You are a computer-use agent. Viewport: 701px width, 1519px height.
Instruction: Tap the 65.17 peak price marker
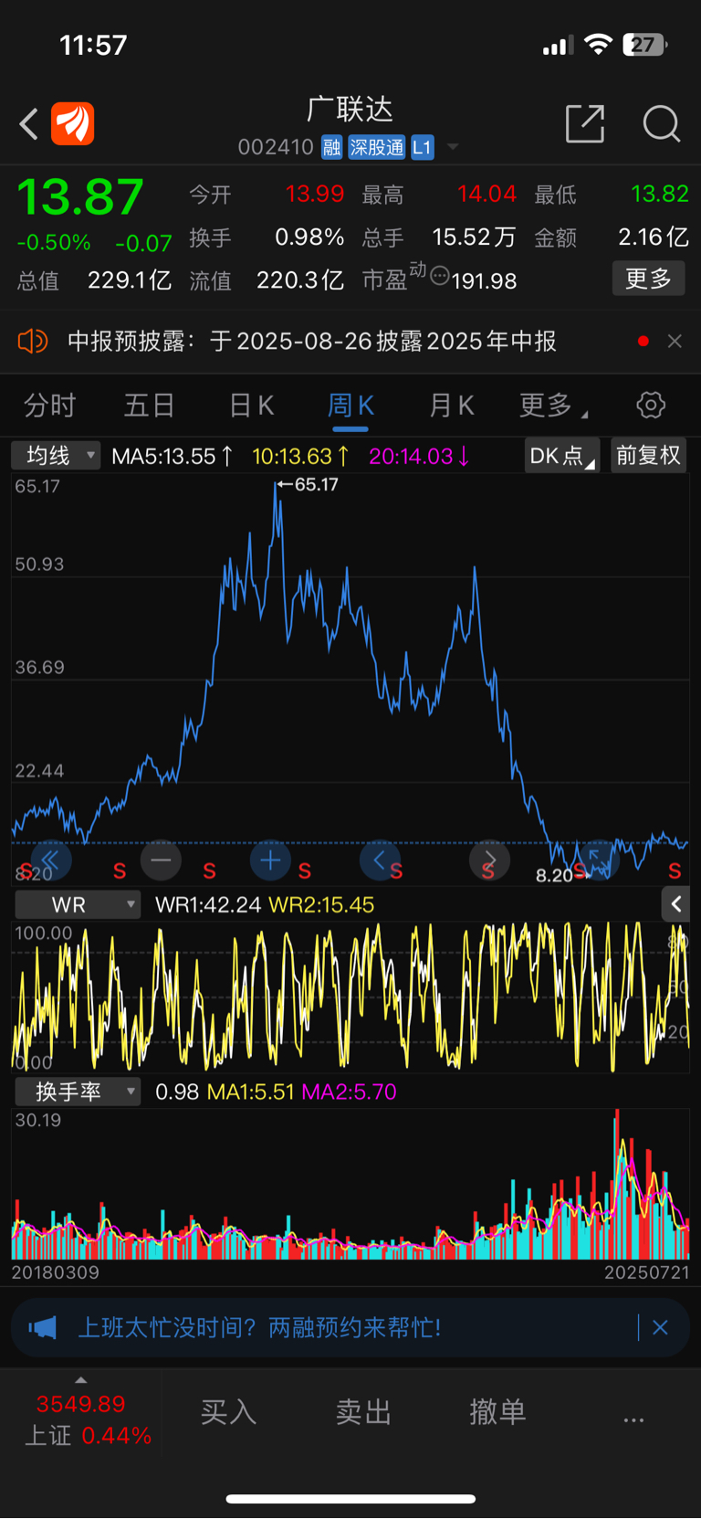click(308, 484)
